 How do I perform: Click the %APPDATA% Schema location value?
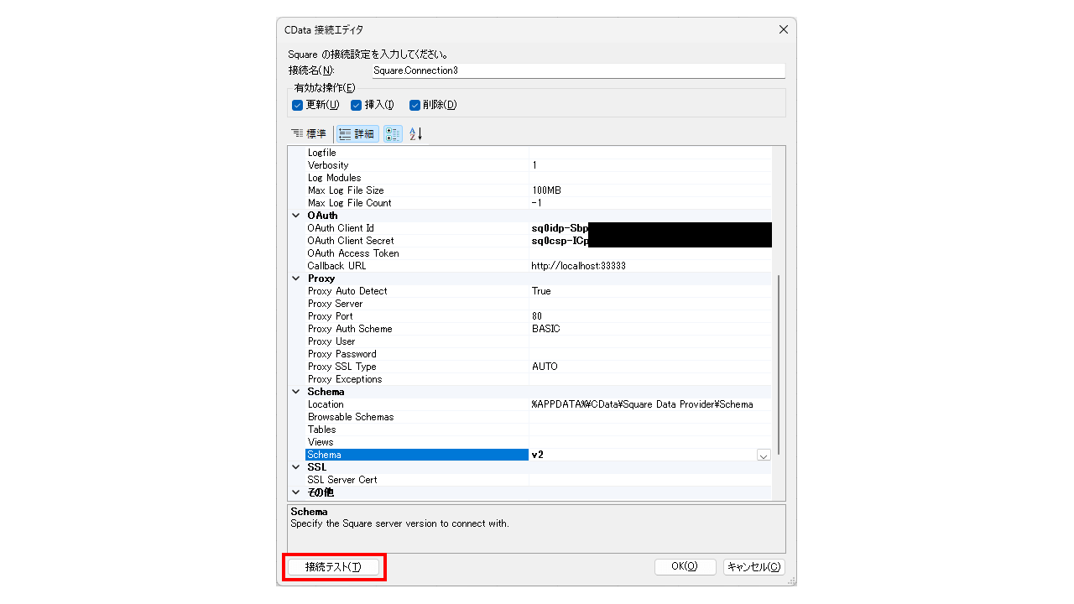click(x=643, y=404)
